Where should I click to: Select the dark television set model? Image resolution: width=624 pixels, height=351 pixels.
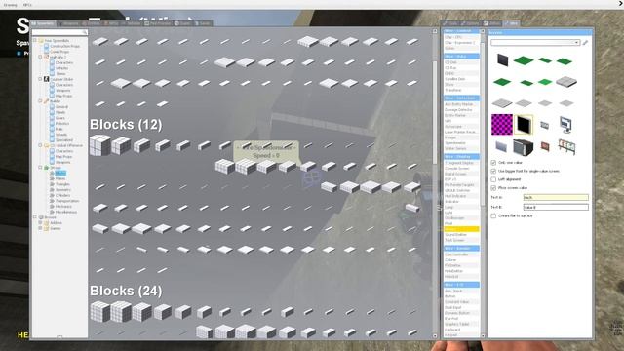pos(523,147)
